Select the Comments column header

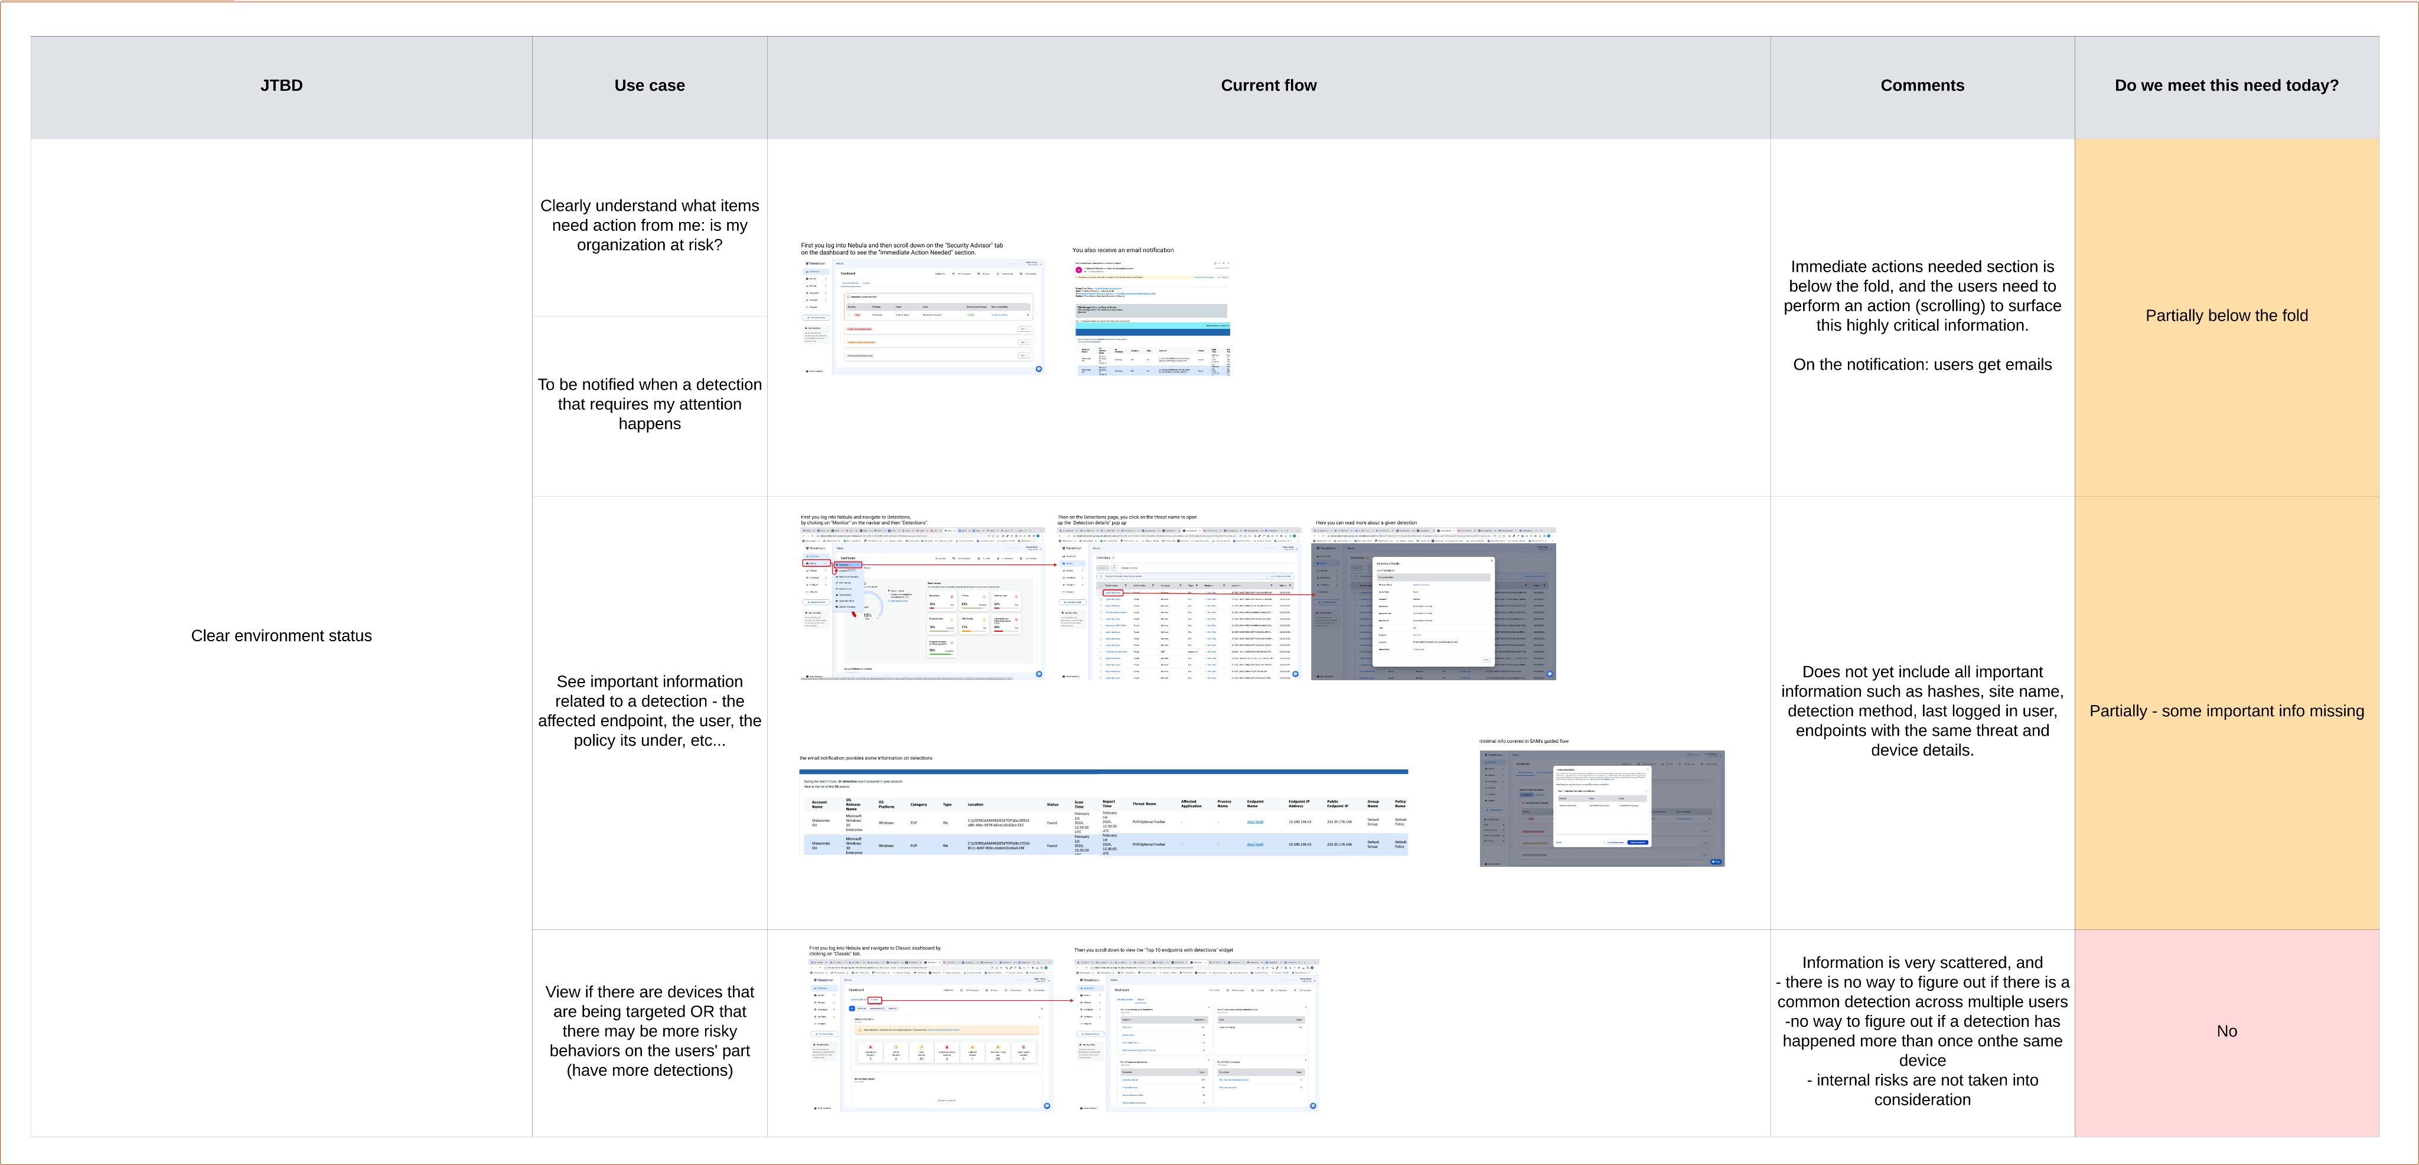click(1921, 86)
